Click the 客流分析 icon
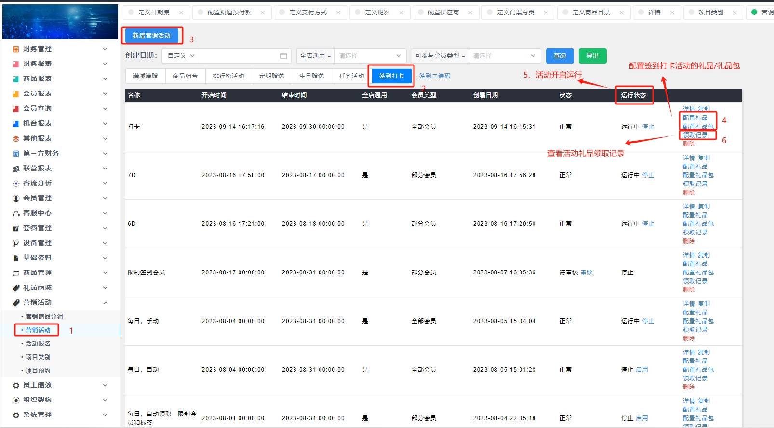This screenshot has width=774, height=428. (x=16, y=183)
